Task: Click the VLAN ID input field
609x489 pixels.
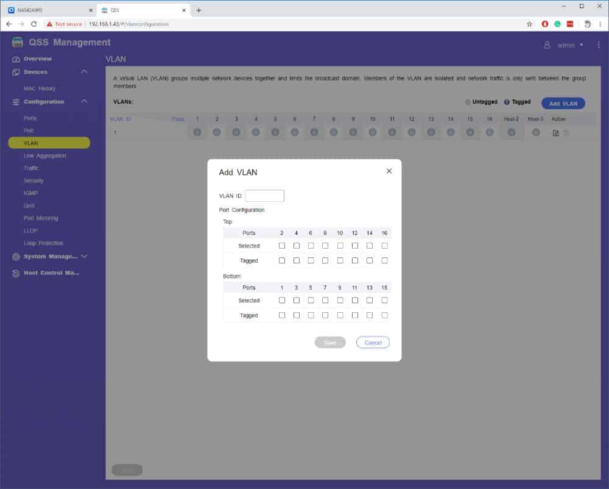Action: click(x=264, y=196)
